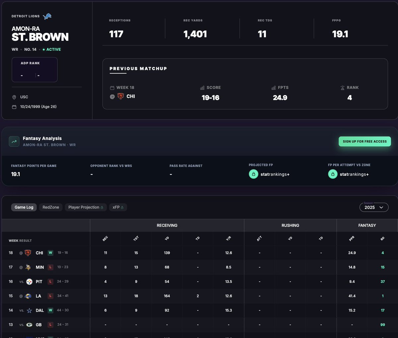Click statrankings+ link under FP Per Attempt vs Zone
The width and height of the screenshot is (398, 338).
click(354, 174)
